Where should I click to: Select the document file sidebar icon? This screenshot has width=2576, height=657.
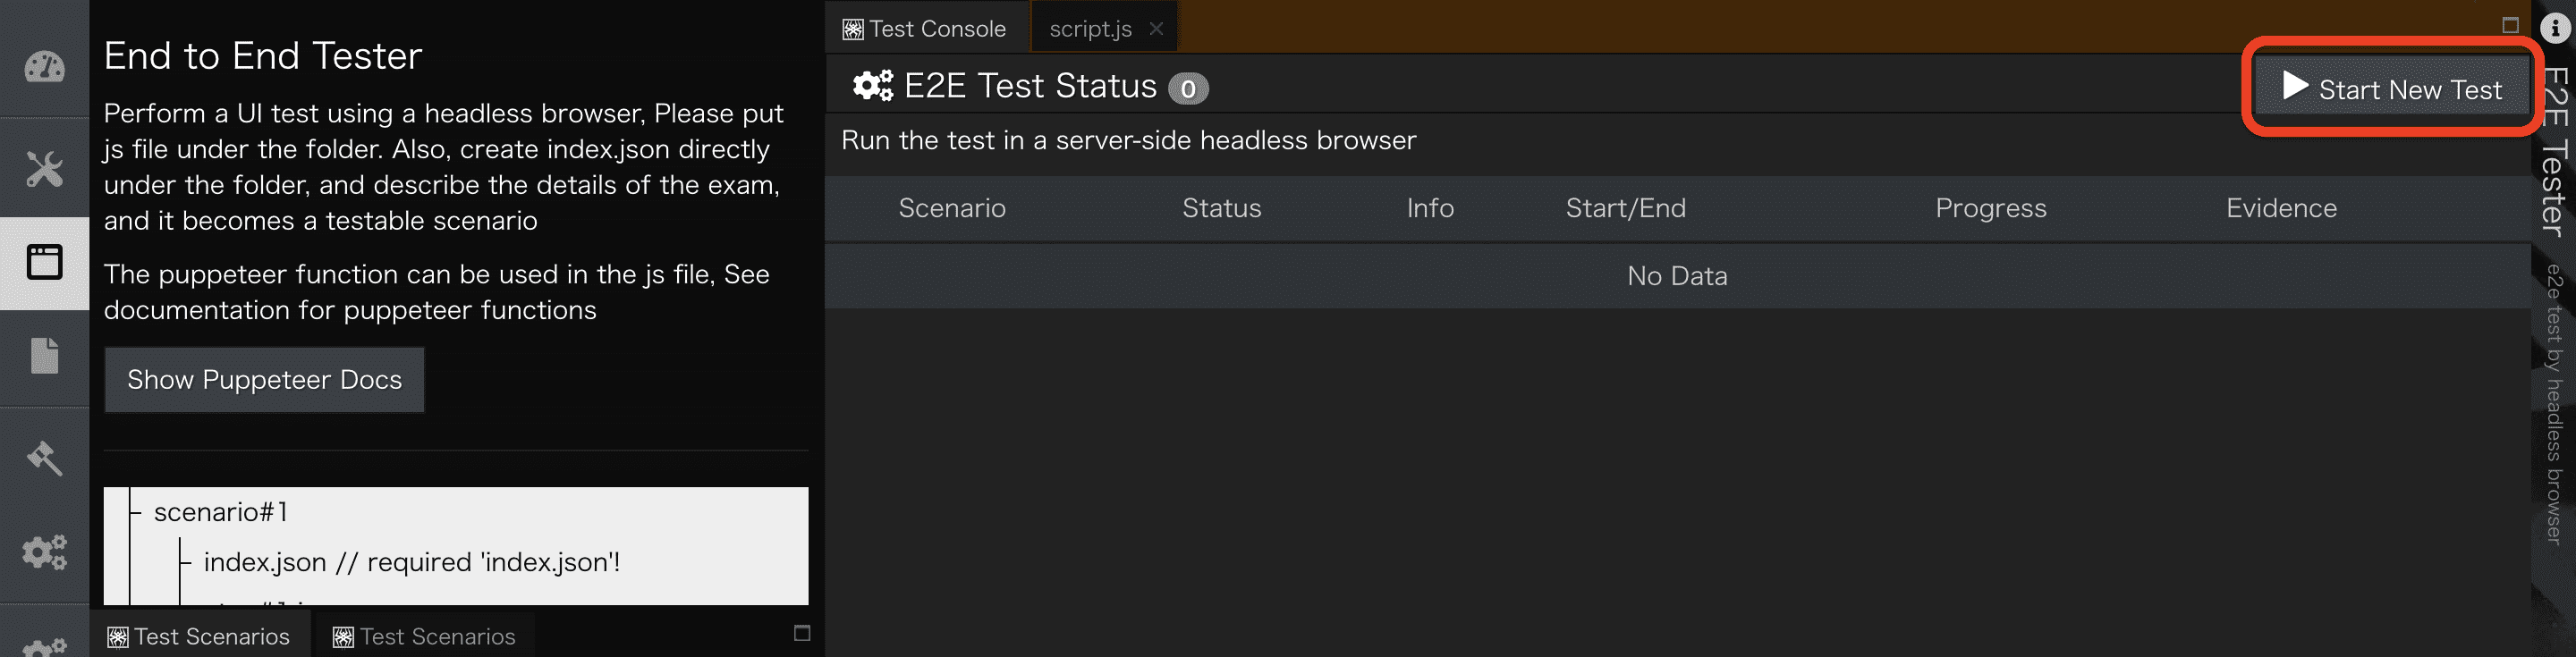coord(44,356)
